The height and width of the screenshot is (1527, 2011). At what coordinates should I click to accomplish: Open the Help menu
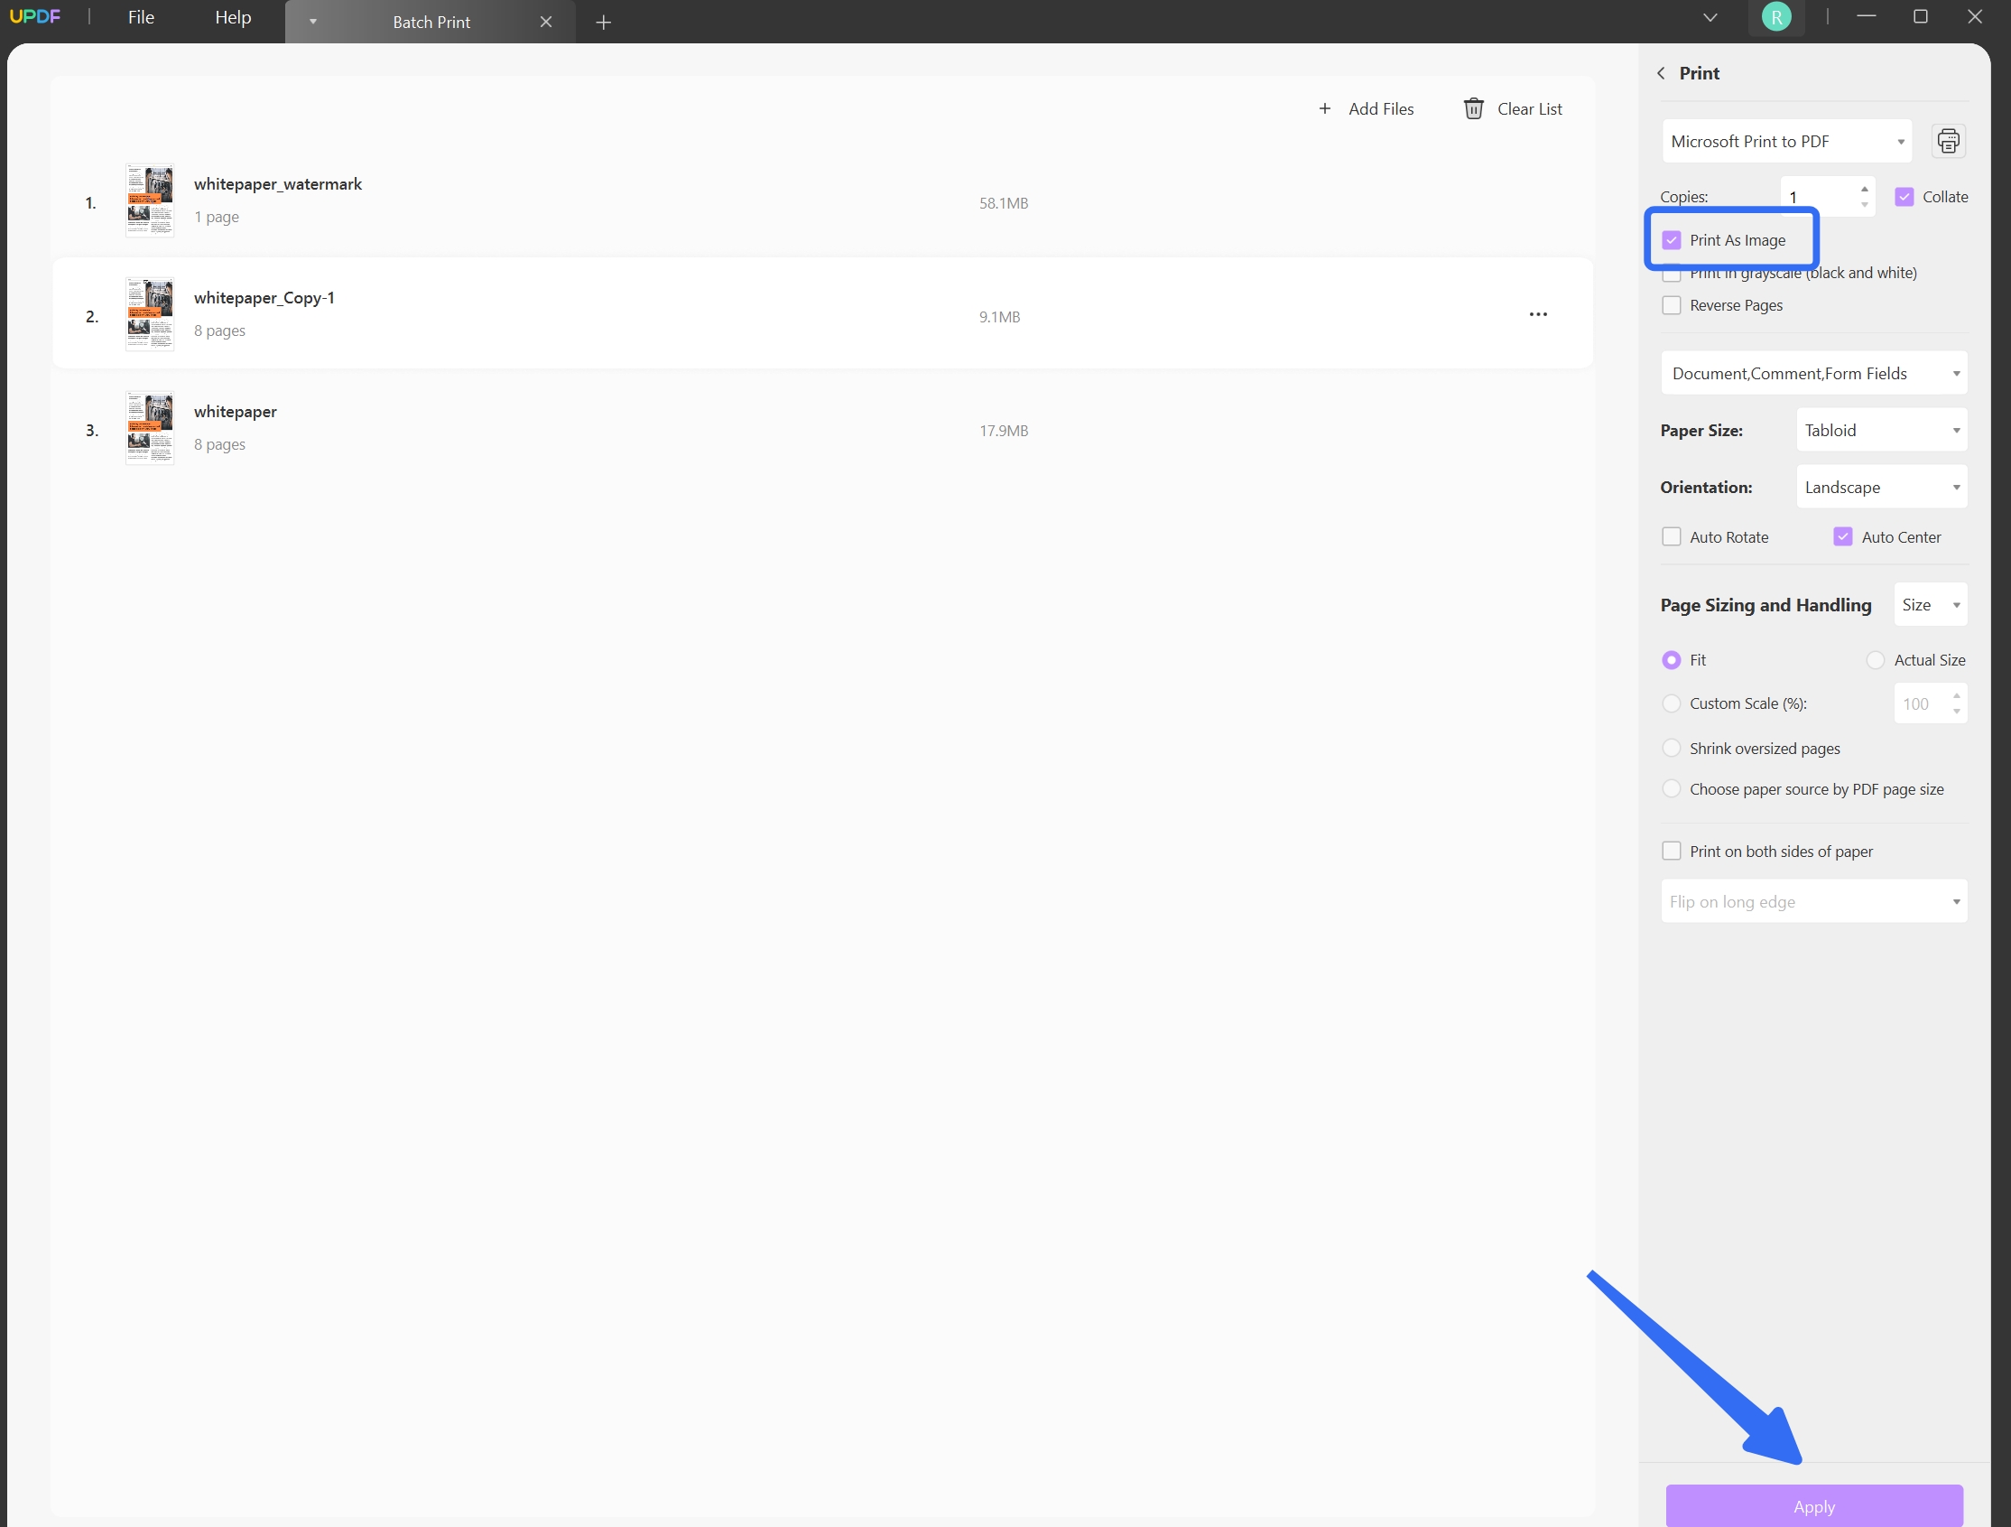[233, 18]
